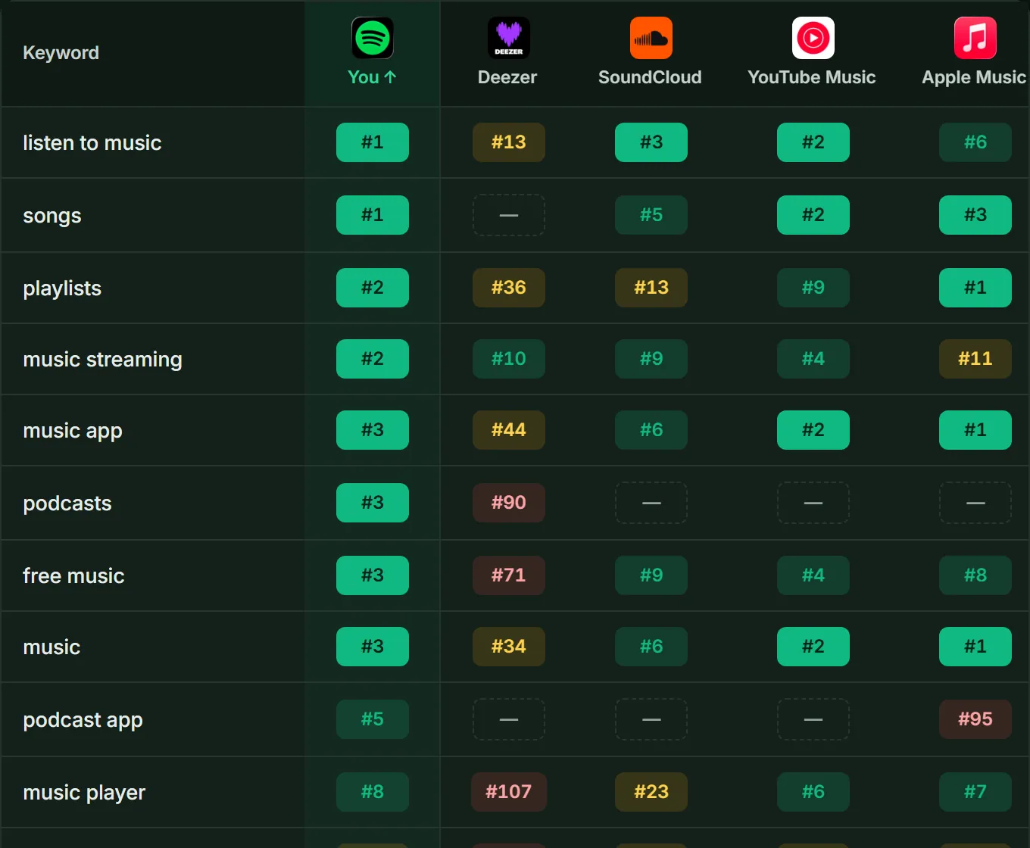Sort by the You column header
The width and height of the screenshot is (1030, 848).
(x=372, y=77)
